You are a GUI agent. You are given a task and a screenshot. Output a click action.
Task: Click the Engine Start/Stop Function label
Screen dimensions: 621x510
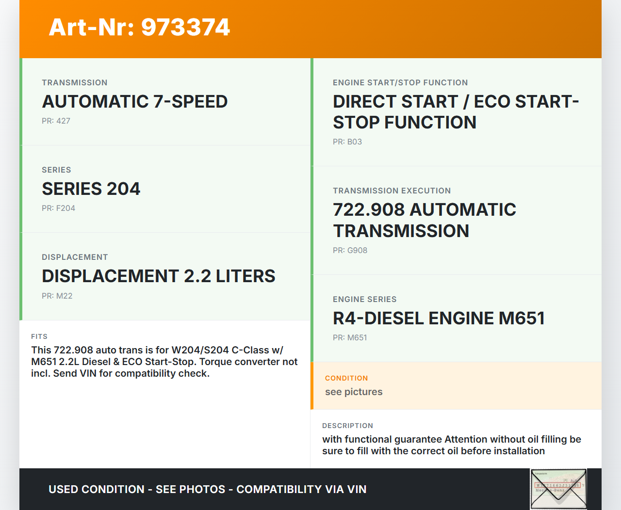(x=400, y=83)
